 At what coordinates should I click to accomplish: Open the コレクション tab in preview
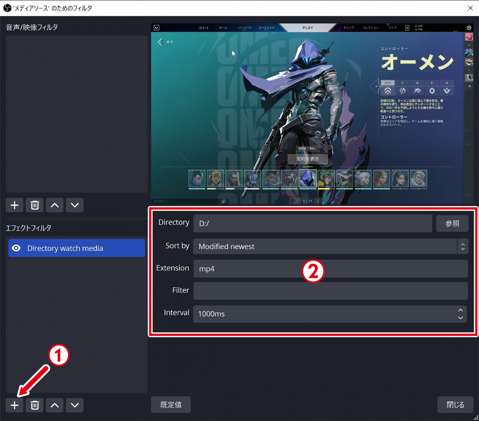point(371,28)
